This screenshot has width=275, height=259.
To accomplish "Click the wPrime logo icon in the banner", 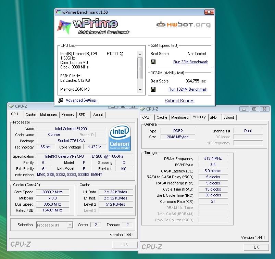I will [64, 27].
